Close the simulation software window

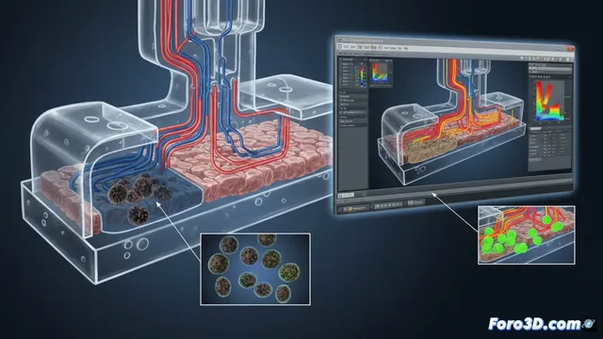pos(570,49)
